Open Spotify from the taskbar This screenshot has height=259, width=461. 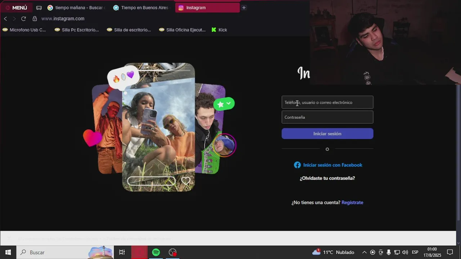pyautogui.click(x=156, y=252)
